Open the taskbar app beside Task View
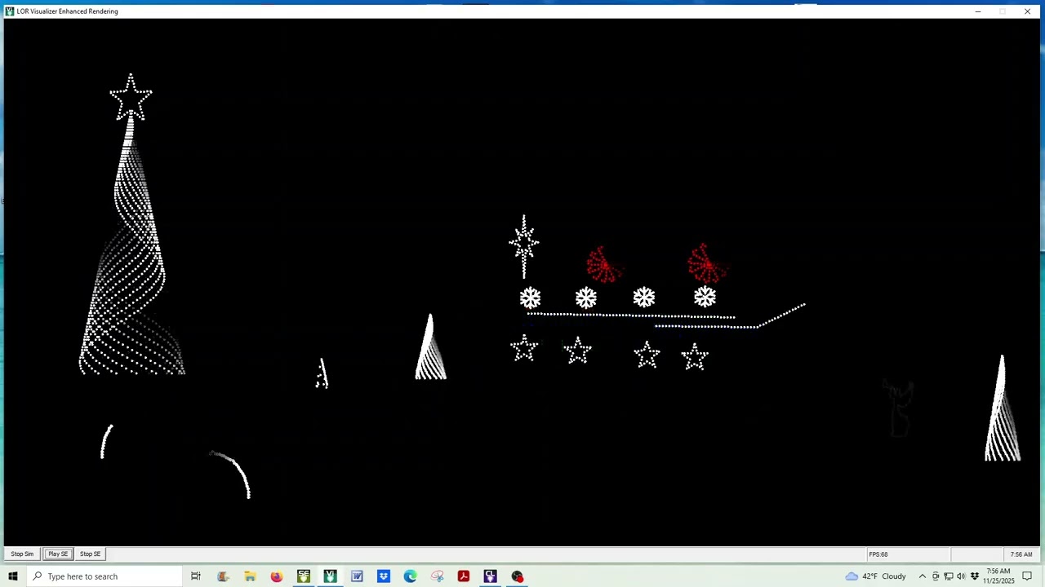This screenshot has width=1045, height=587. 223,576
